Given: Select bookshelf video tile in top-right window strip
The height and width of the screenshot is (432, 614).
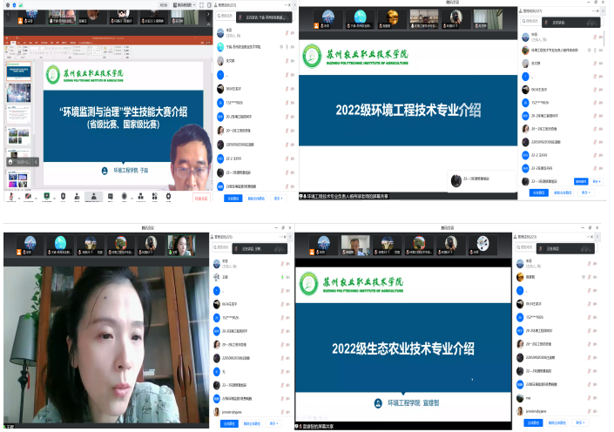Looking at the screenshot, I should (x=423, y=19).
